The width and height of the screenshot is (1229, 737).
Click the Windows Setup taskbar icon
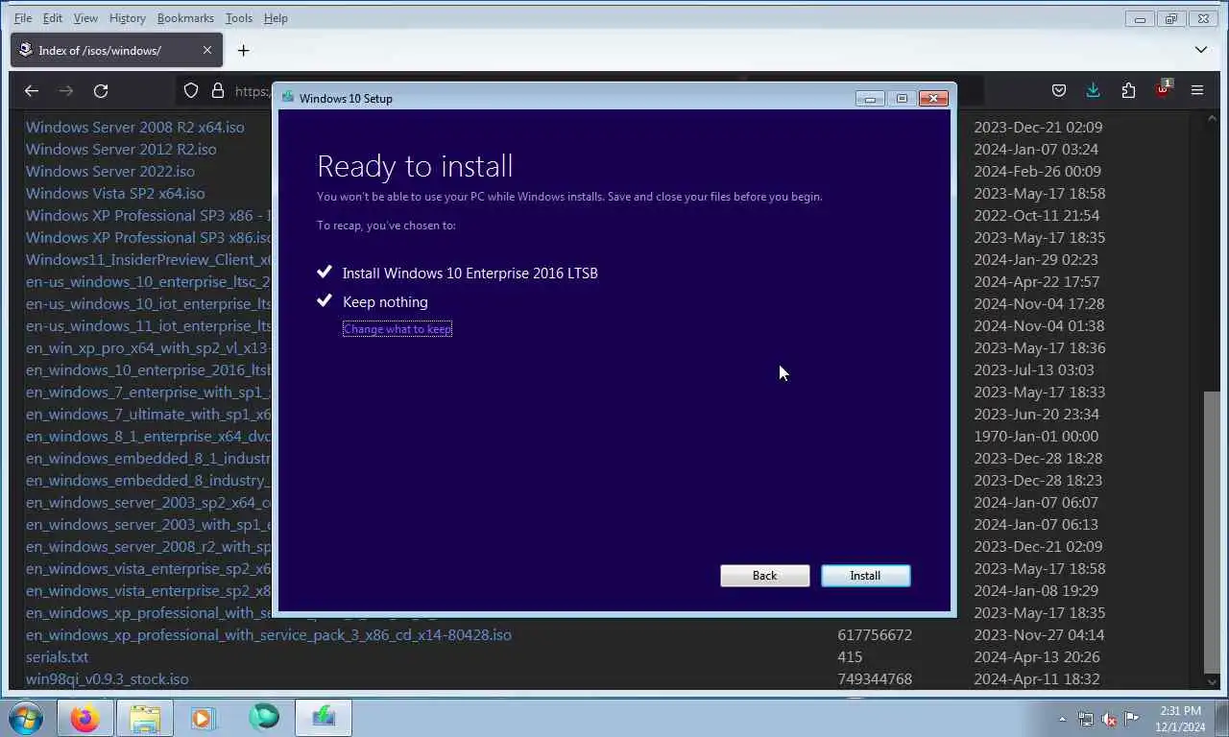[324, 717]
